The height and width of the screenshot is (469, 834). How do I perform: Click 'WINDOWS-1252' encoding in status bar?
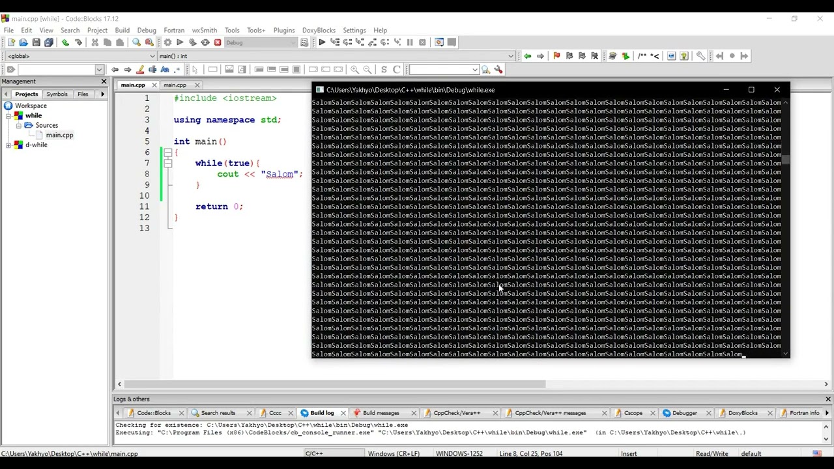(x=459, y=454)
